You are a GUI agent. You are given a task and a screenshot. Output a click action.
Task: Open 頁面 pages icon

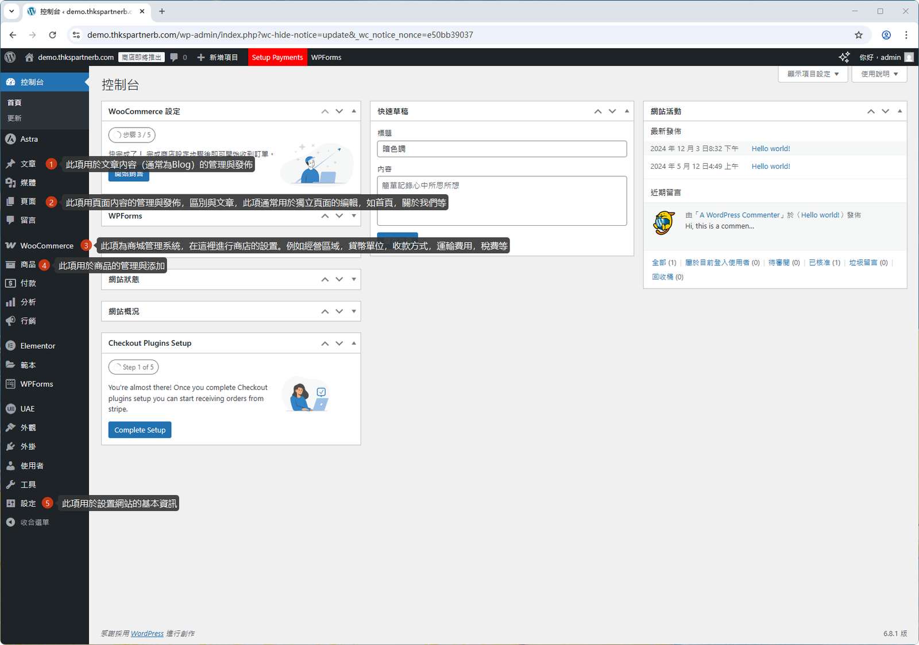(x=10, y=202)
